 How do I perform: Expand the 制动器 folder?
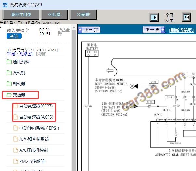[19, 84]
